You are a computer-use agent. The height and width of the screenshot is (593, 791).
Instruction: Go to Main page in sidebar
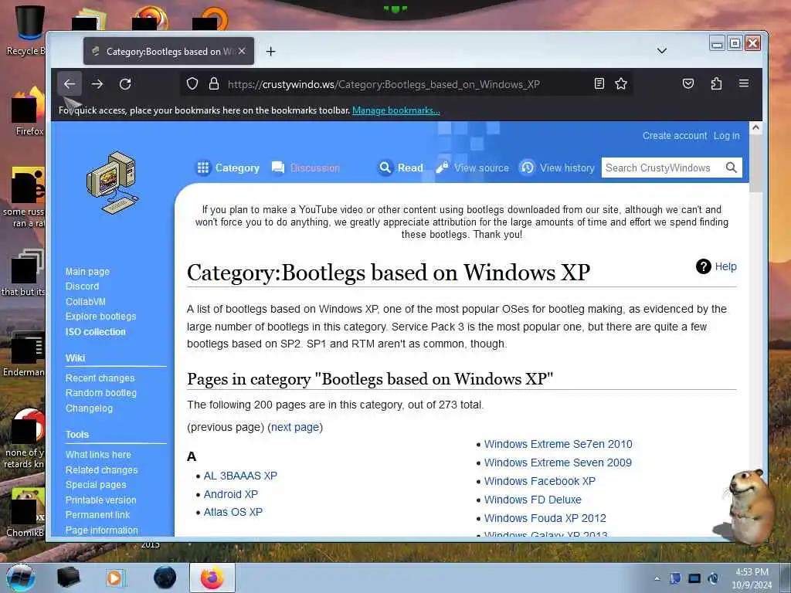pos(87,271)
